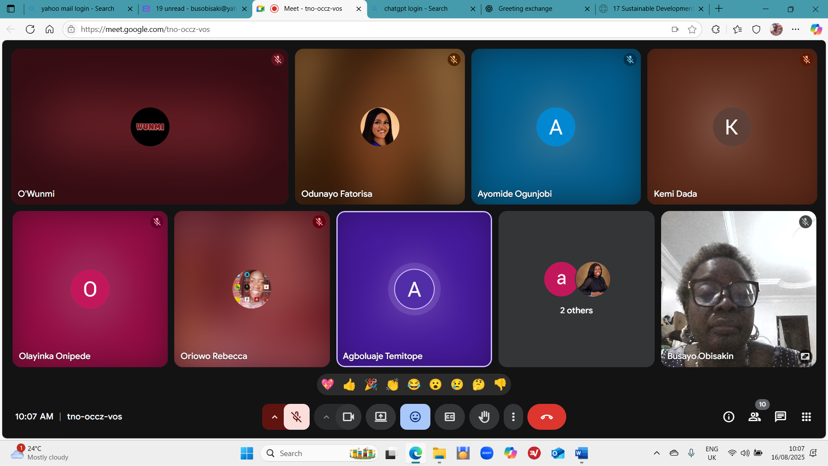The image size is (828, 466).
Task: Open the chat with everyone icon
Action: coord(781,417)
